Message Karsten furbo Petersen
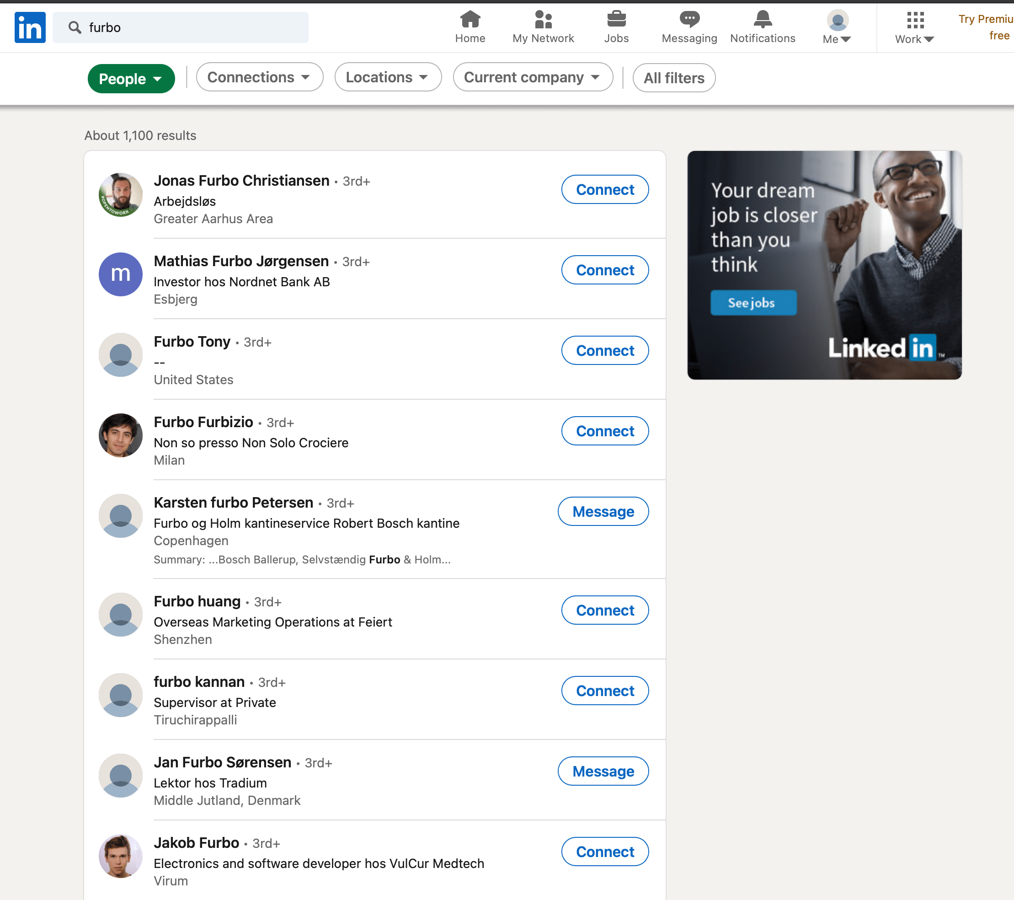This screenshot has width=1014, height=900. [x=603, y=511]
